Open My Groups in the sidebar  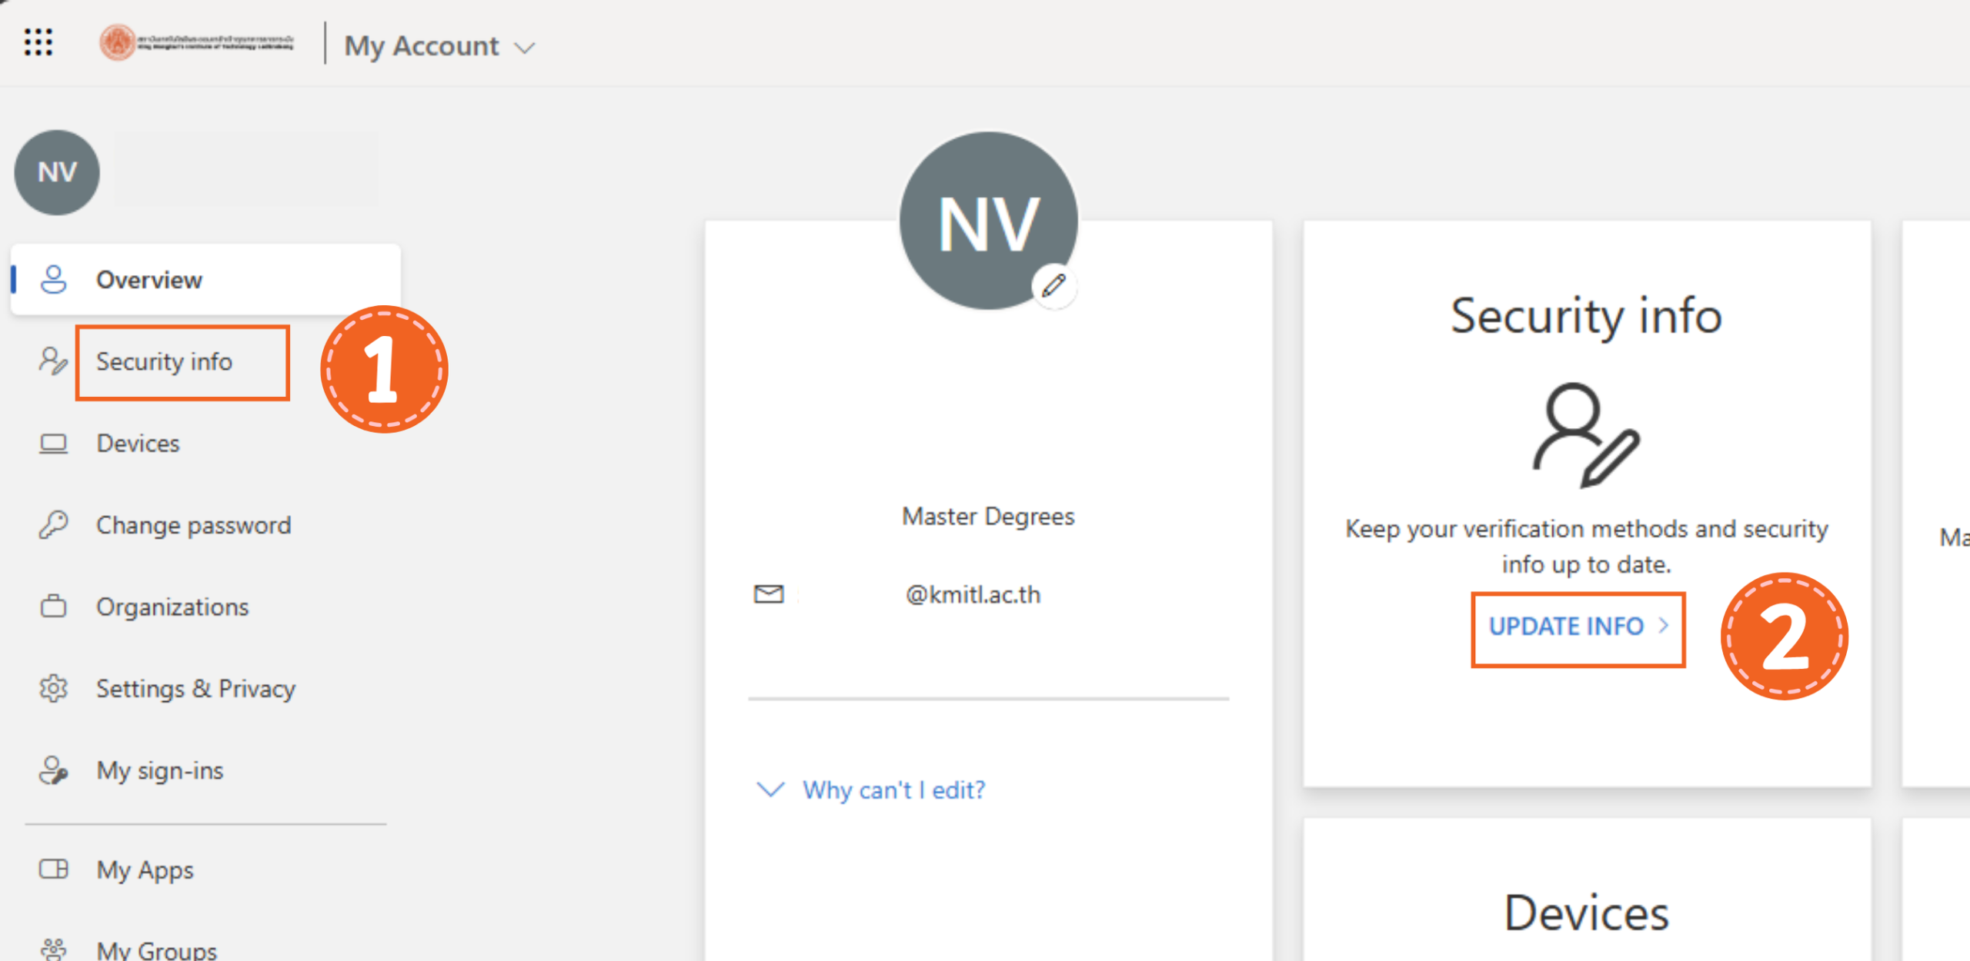tap(157, 950)
